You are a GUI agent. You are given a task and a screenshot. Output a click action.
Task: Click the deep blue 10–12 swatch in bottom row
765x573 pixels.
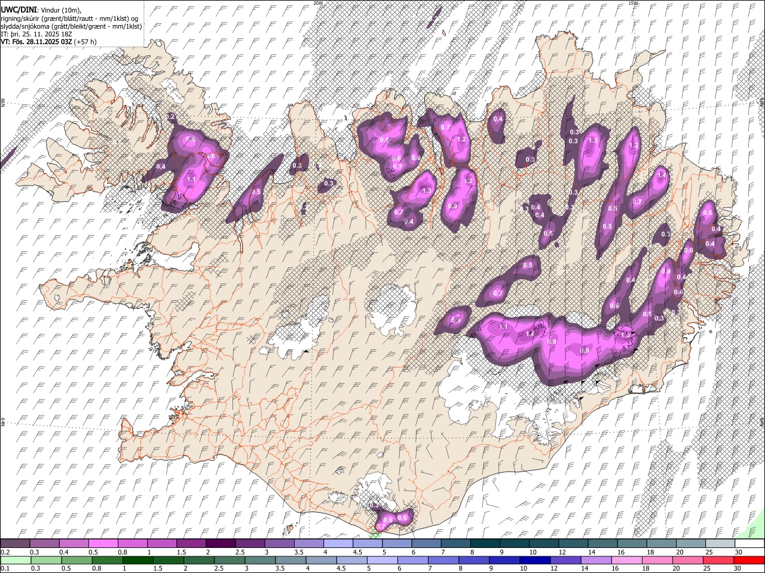click(535, 560)
